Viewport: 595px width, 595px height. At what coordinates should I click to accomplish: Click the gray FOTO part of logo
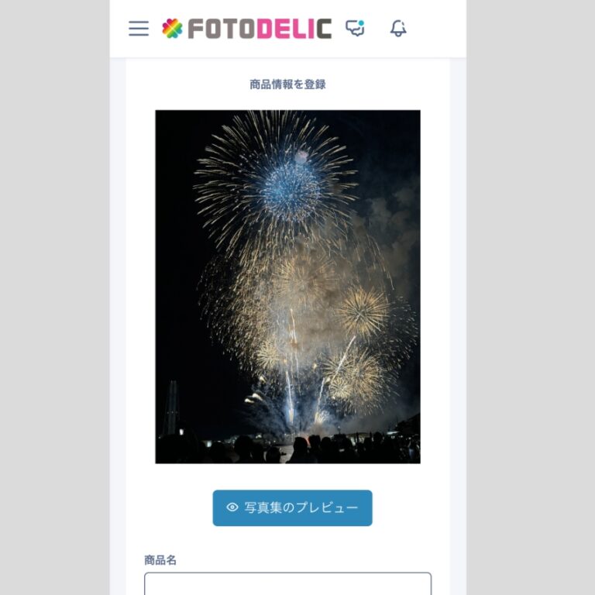[x=222, y=29]
